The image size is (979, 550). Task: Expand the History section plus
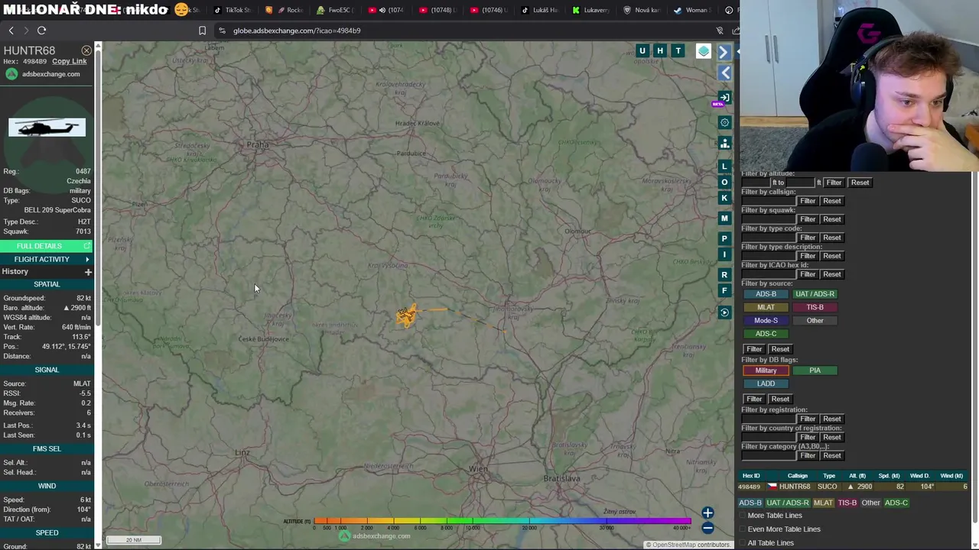pos(88,272)
